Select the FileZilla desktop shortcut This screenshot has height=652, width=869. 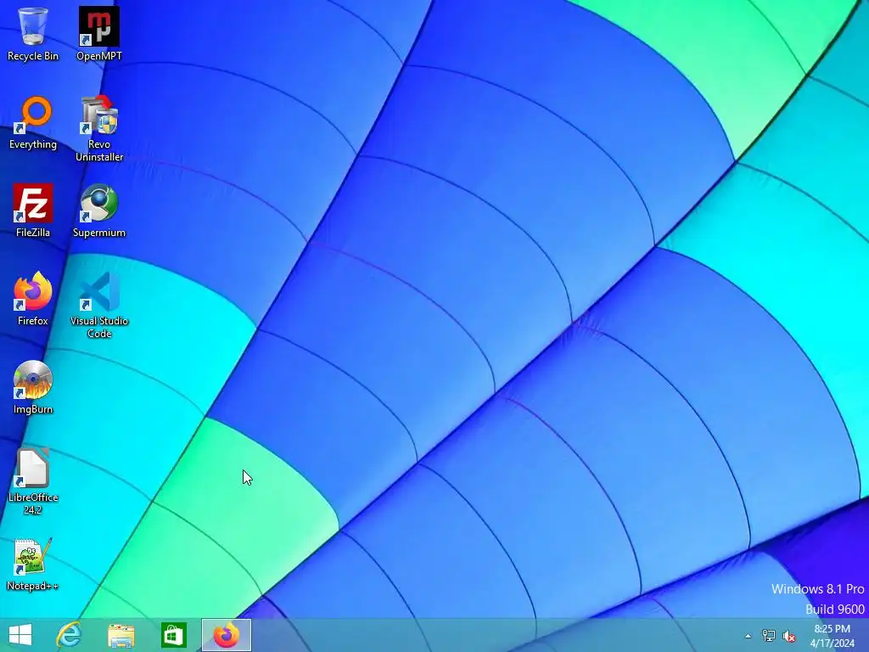(33, 211)
